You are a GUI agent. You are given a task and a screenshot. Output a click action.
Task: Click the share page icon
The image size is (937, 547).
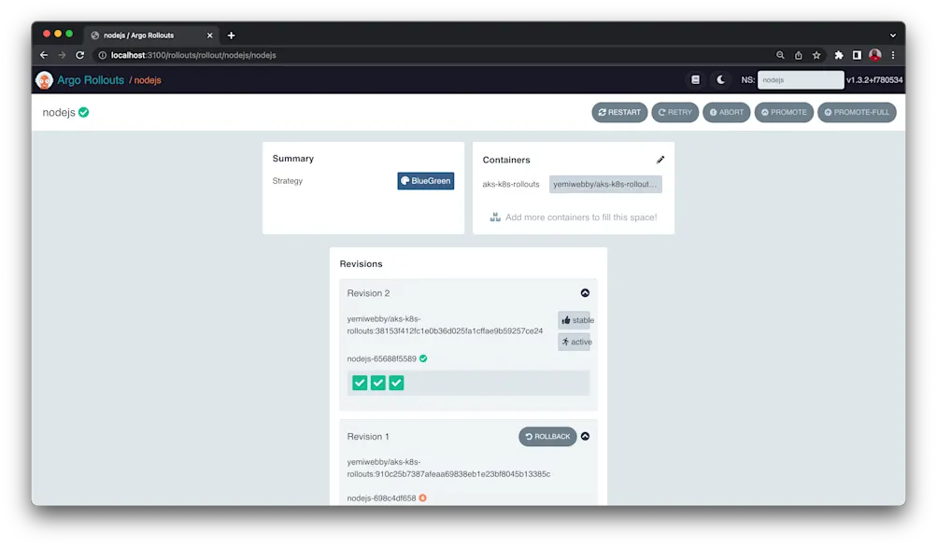pos(799,55)
